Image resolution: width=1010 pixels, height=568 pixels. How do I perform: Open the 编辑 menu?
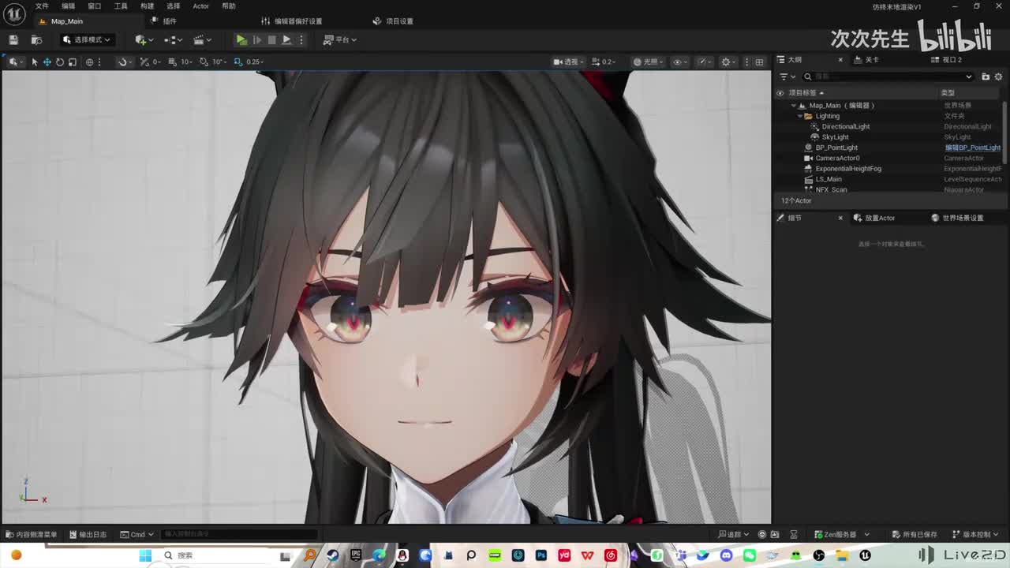[x=69, y=6]
